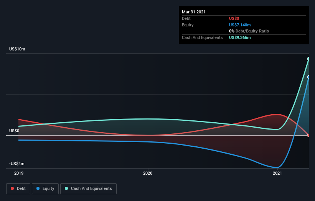
Task: Click the red US$0 debt value in tooltip
Action: click(x=234, y=18)
